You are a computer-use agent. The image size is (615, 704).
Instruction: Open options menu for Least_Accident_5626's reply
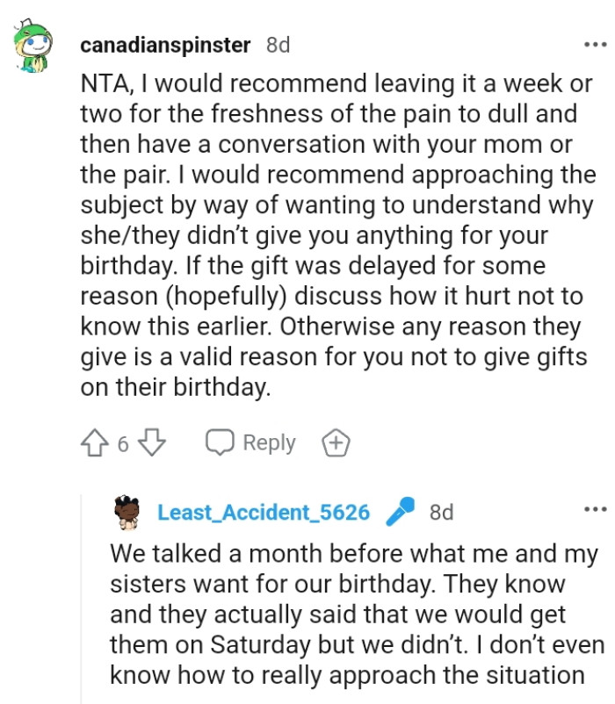tap(595, 510)
